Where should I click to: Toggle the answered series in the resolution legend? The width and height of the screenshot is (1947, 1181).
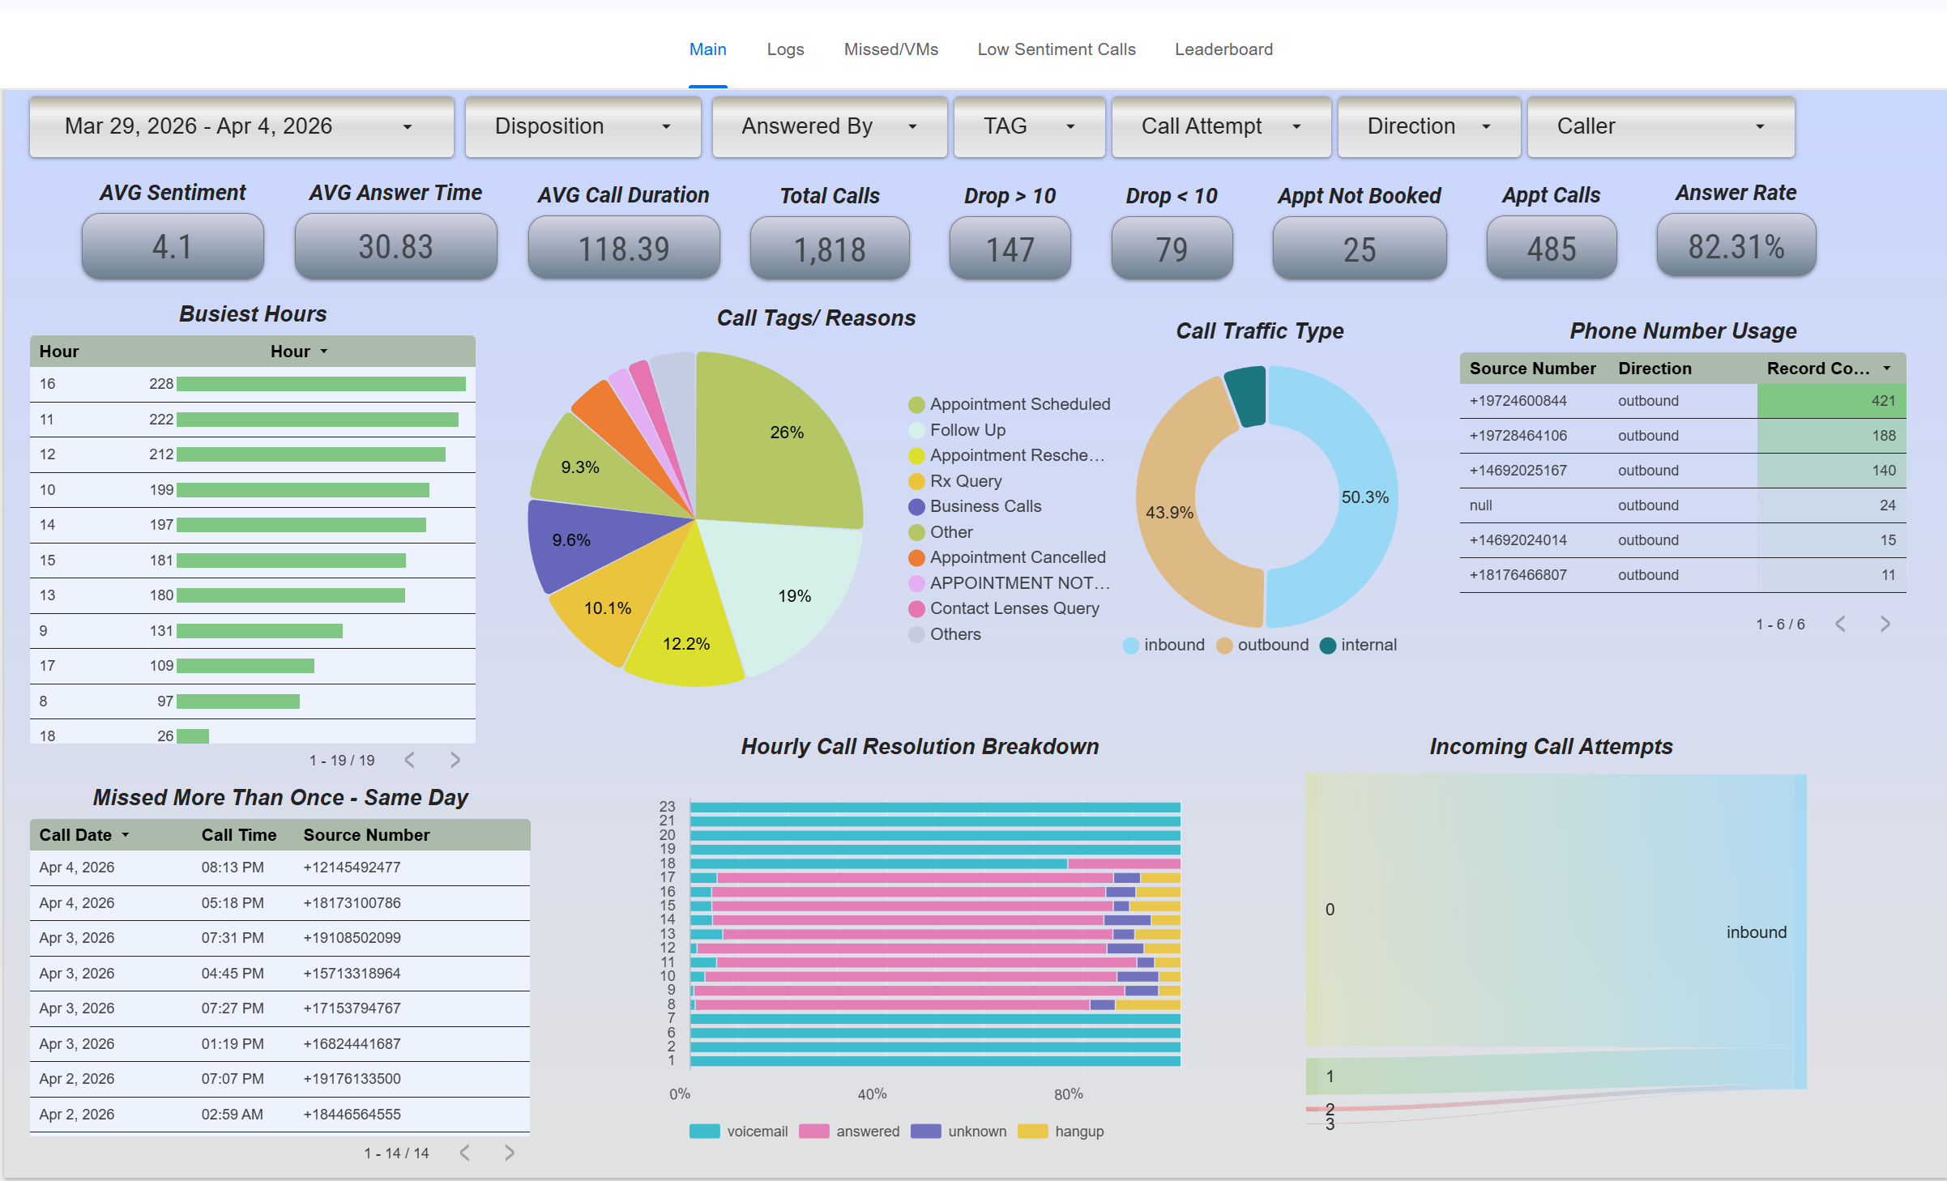[x=813, y=1131]
